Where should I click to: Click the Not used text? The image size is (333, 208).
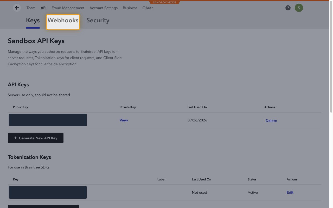[x=200, y=192]
